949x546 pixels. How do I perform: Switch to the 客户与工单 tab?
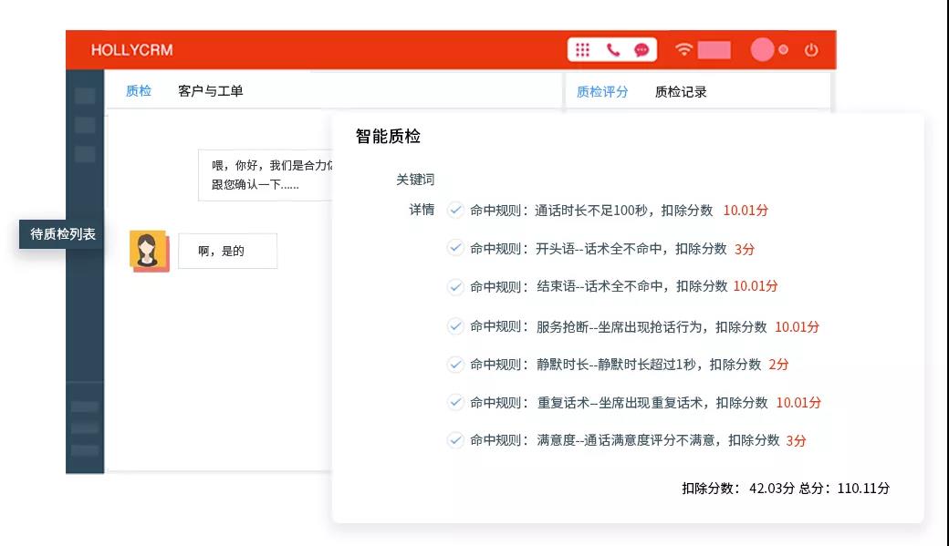[211, 91]
